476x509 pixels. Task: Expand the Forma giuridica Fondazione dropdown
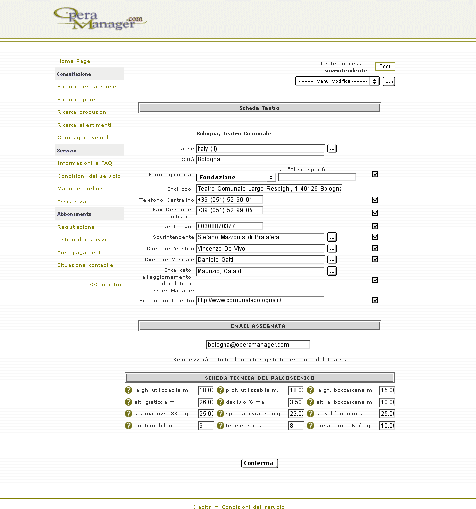pos(236,178)
